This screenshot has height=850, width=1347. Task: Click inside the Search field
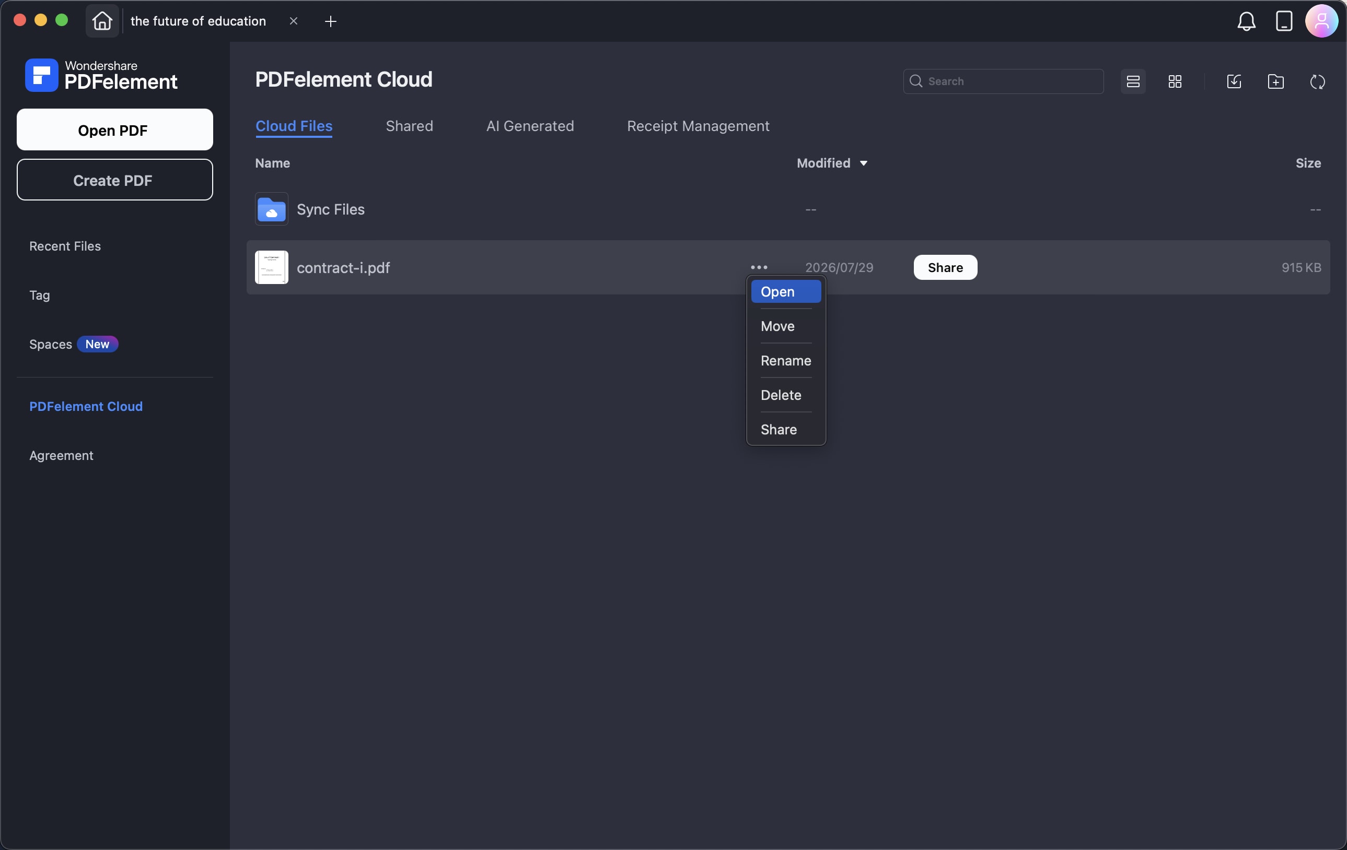[x=1003, y=81]
